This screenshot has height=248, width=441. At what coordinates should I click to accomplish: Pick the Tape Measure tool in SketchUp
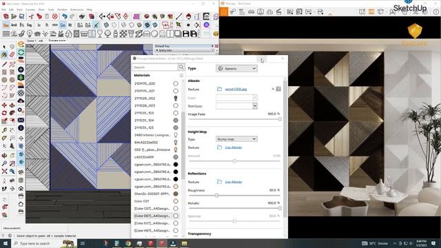pos(4,130)
